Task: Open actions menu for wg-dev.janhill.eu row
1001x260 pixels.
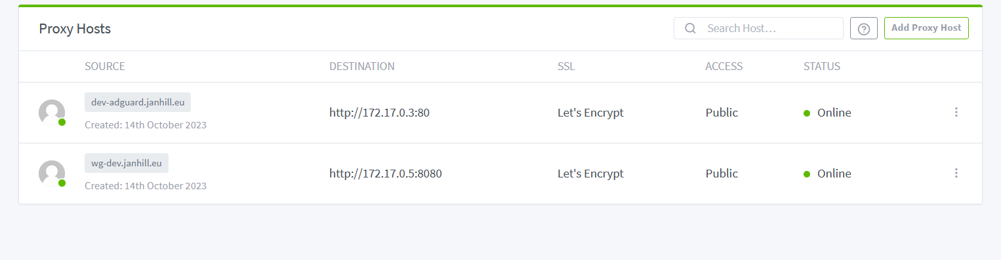Action: (956, 173)
